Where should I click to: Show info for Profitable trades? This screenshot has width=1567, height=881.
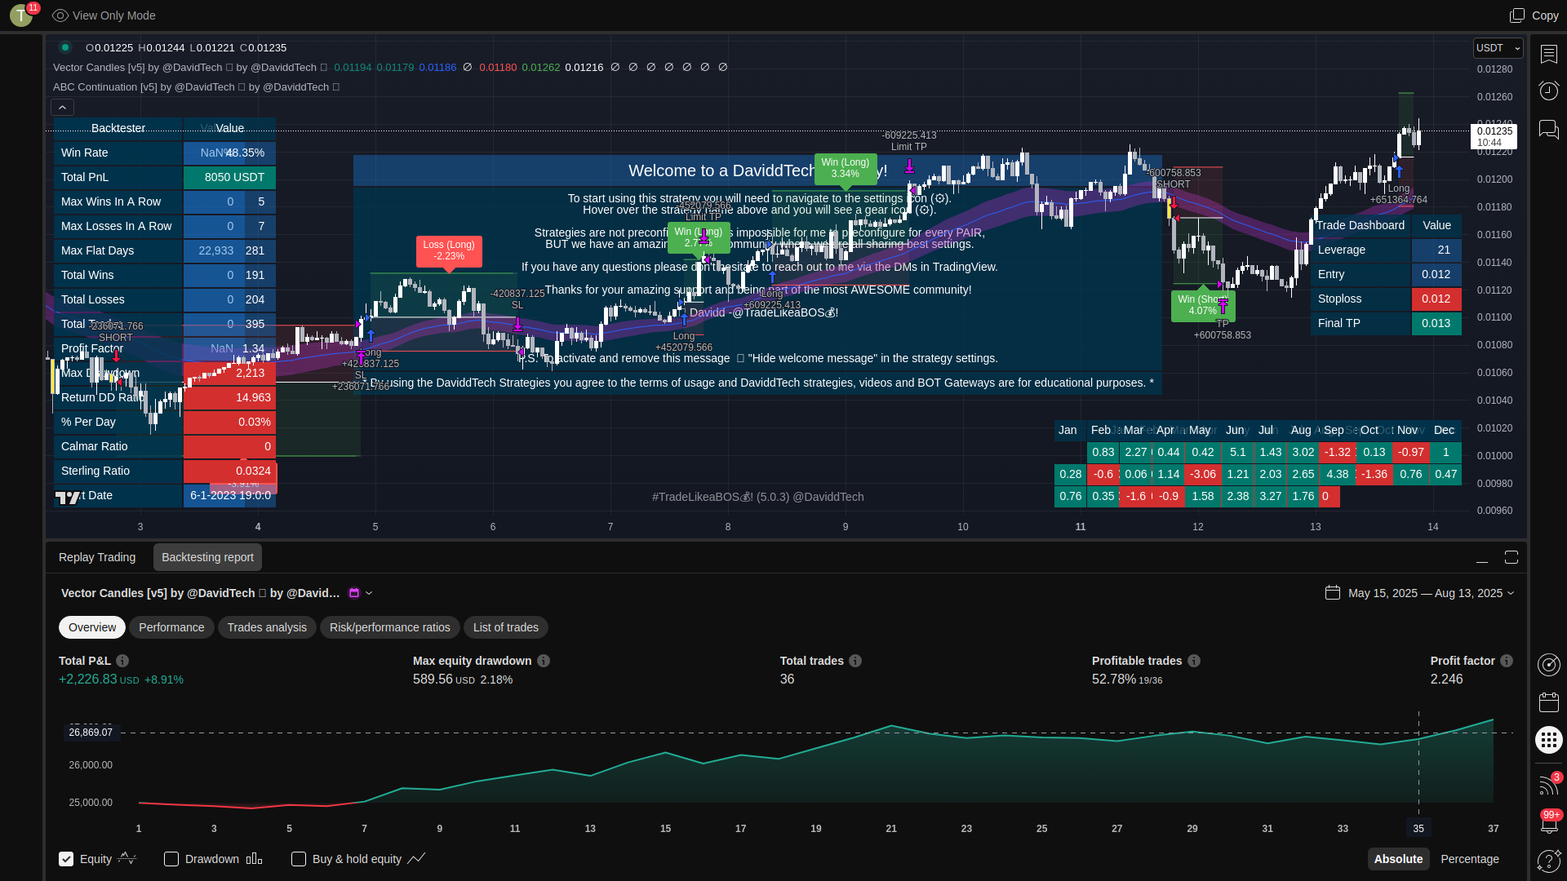coord(1194,661)
